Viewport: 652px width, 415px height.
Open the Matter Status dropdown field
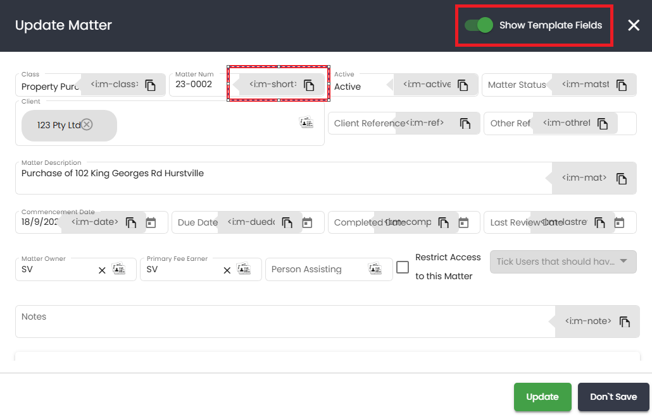click(x=516, y=85)
